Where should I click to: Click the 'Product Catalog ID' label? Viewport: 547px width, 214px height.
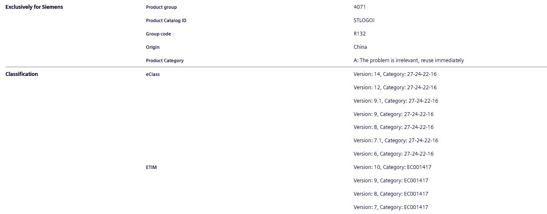166,20
